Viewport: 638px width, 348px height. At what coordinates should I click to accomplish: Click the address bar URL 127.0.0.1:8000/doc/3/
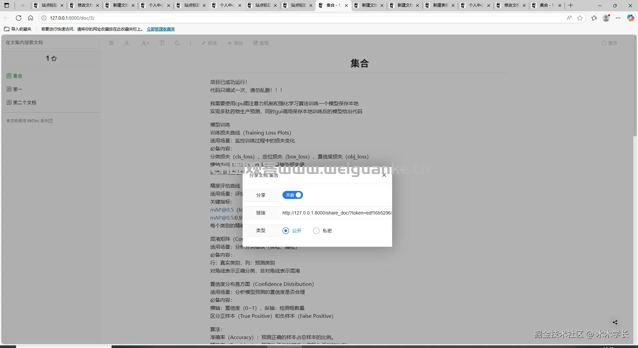pos(72,18)
